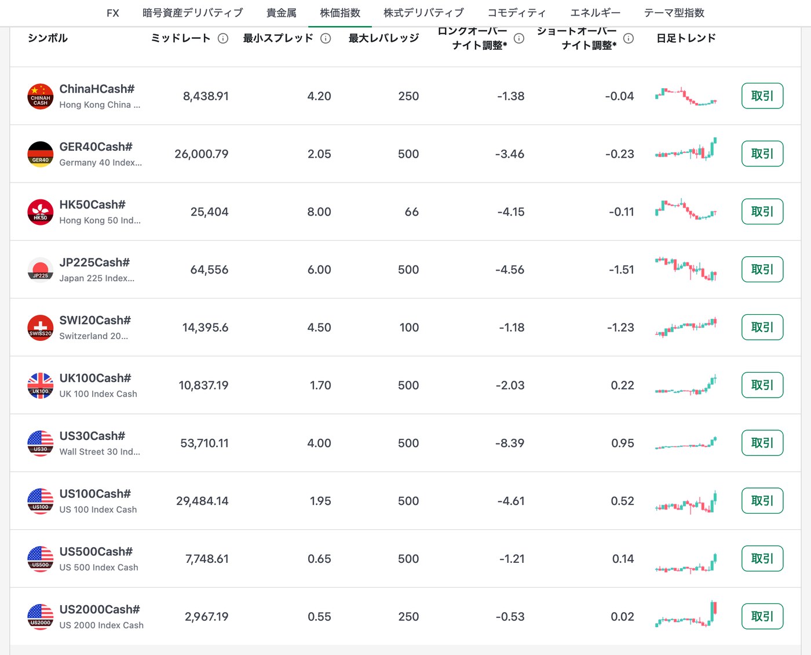Switch to the テーマ型指数 tab
This screenshot has height=655, width=811.
pos(674,13)
